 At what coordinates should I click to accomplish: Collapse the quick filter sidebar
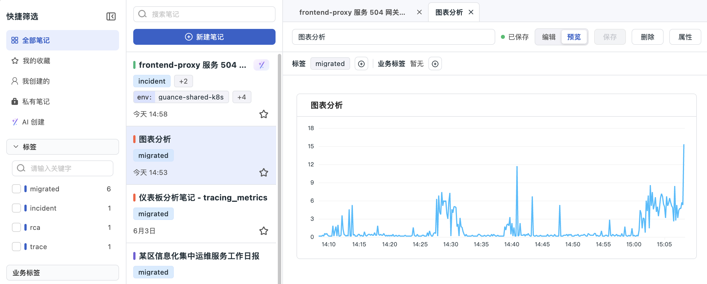tap(111, 16)
